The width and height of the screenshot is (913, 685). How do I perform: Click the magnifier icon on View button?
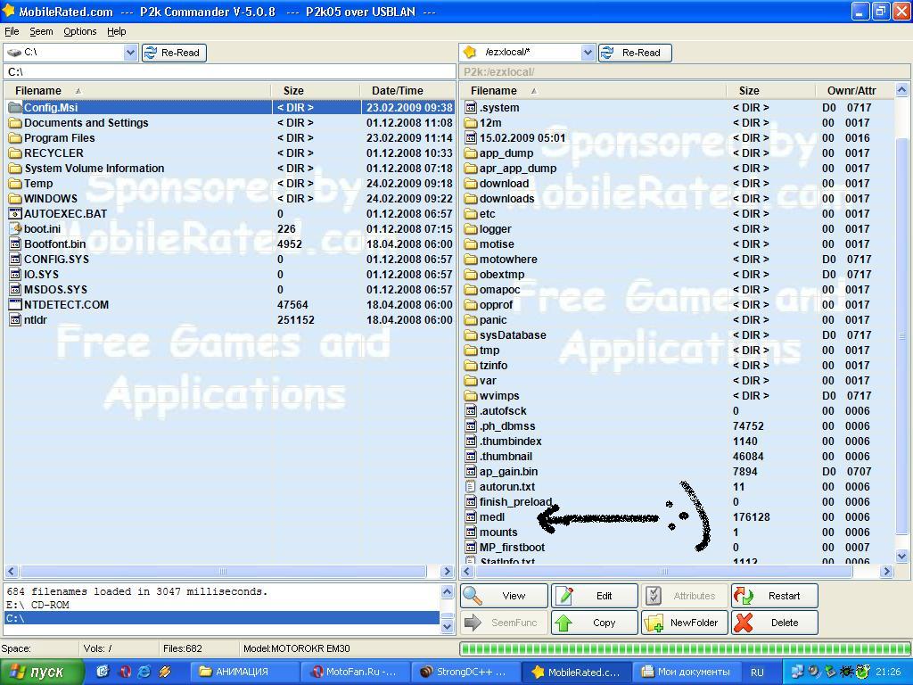[473, 595]
